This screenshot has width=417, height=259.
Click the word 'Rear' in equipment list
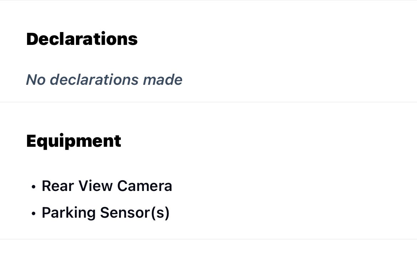58,186
